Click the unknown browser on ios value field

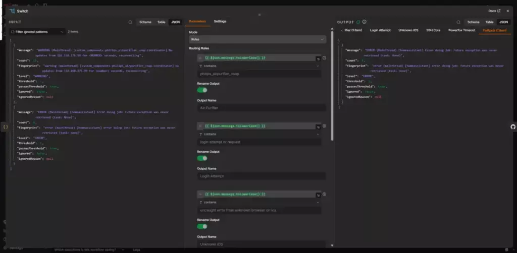point(259,210)
